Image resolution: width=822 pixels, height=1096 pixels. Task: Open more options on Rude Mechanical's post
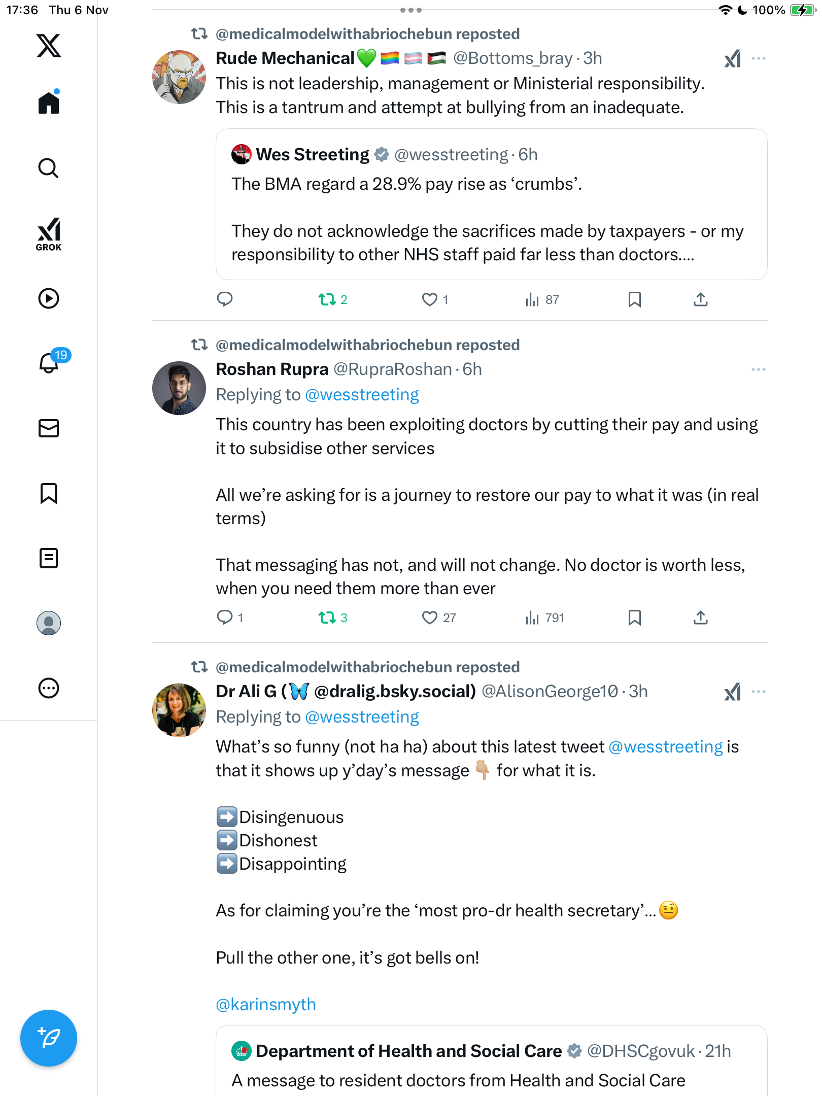pos(759,58)
